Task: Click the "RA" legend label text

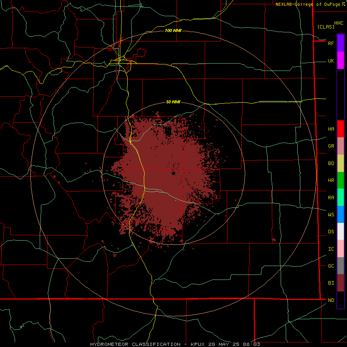Action: click(x=331, y=198)
